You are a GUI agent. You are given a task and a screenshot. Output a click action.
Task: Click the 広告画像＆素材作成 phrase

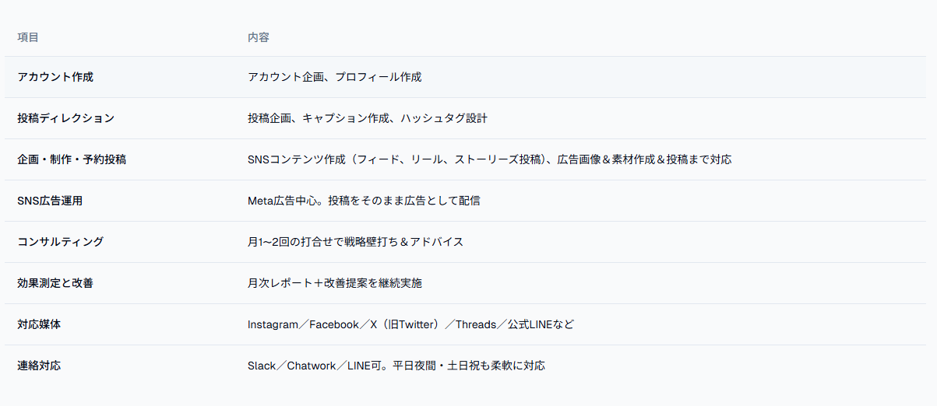point(606,159)
